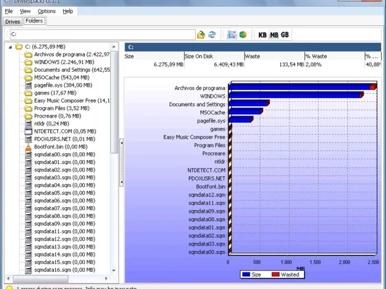Switch to bar chart view icon
The width and height of the screenshot is (386, 289).
click(x=232, y=35)
